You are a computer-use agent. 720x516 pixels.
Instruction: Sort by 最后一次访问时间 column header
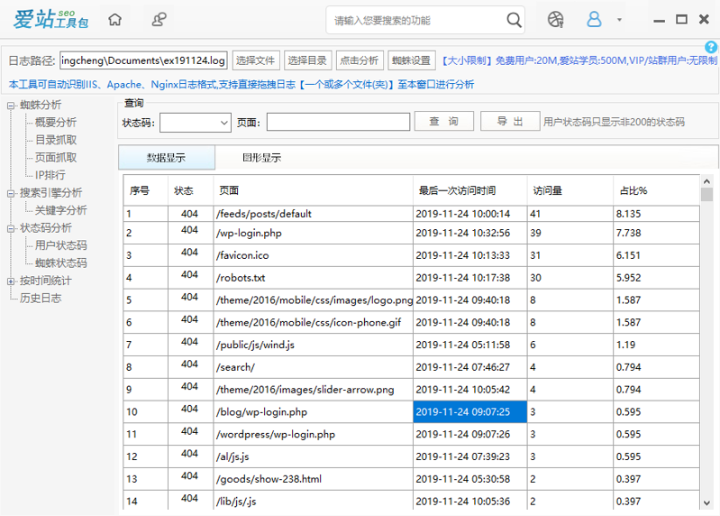click(469, 190)
